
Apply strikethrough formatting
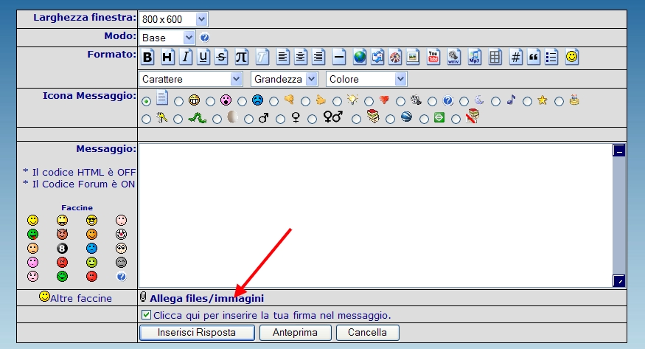(x=221, y=57)
